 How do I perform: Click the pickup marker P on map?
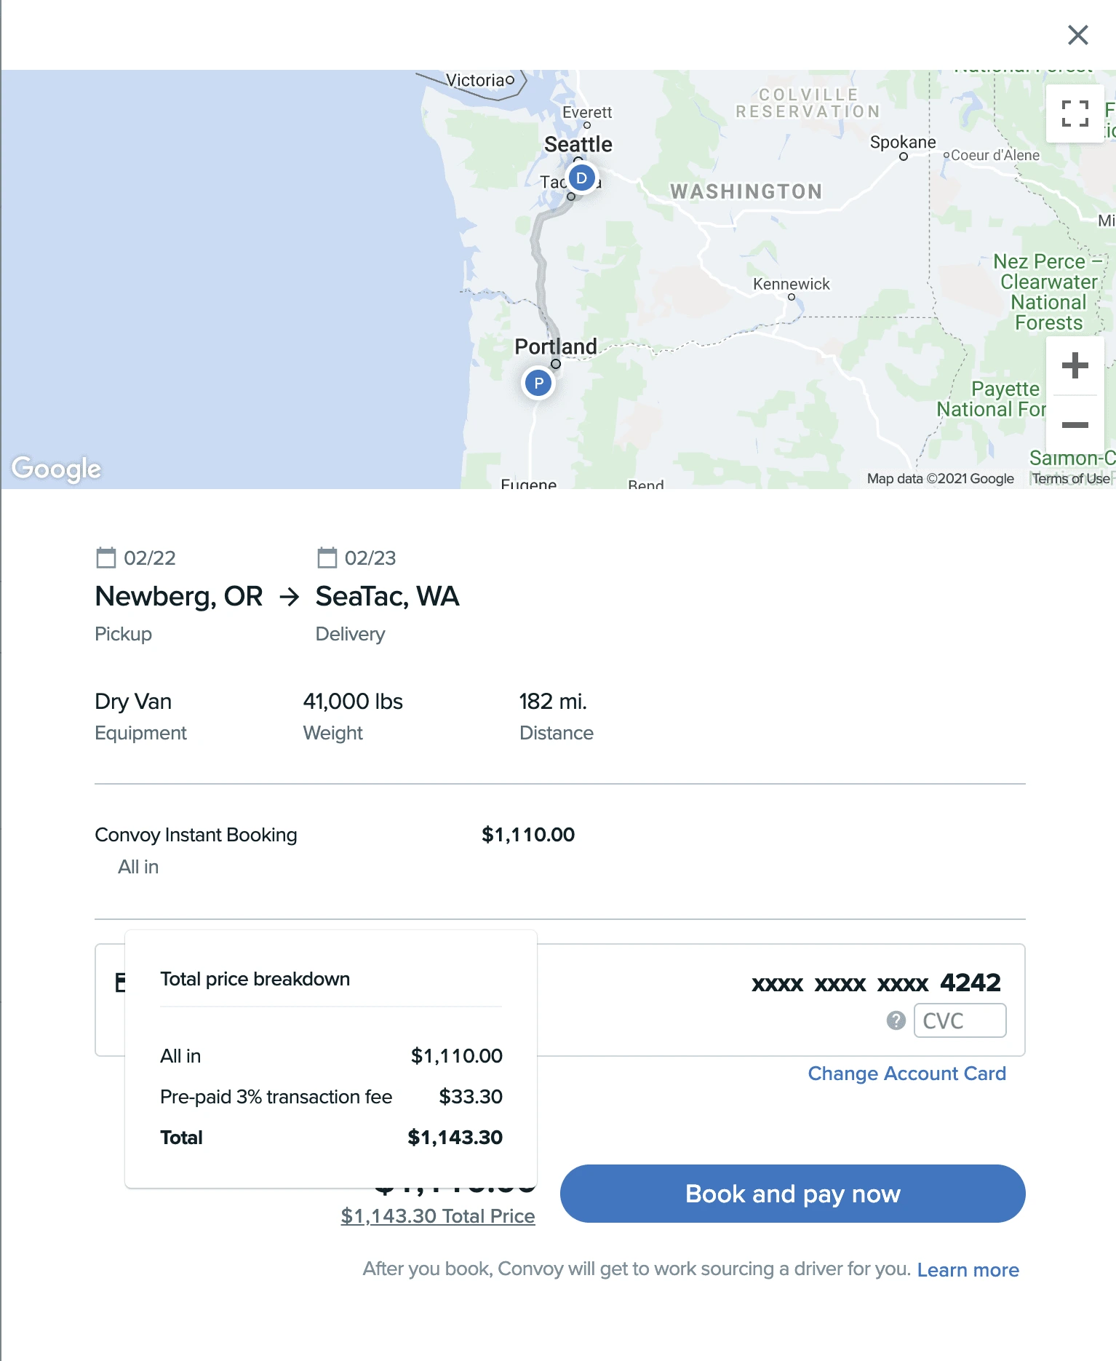point(538,383)
